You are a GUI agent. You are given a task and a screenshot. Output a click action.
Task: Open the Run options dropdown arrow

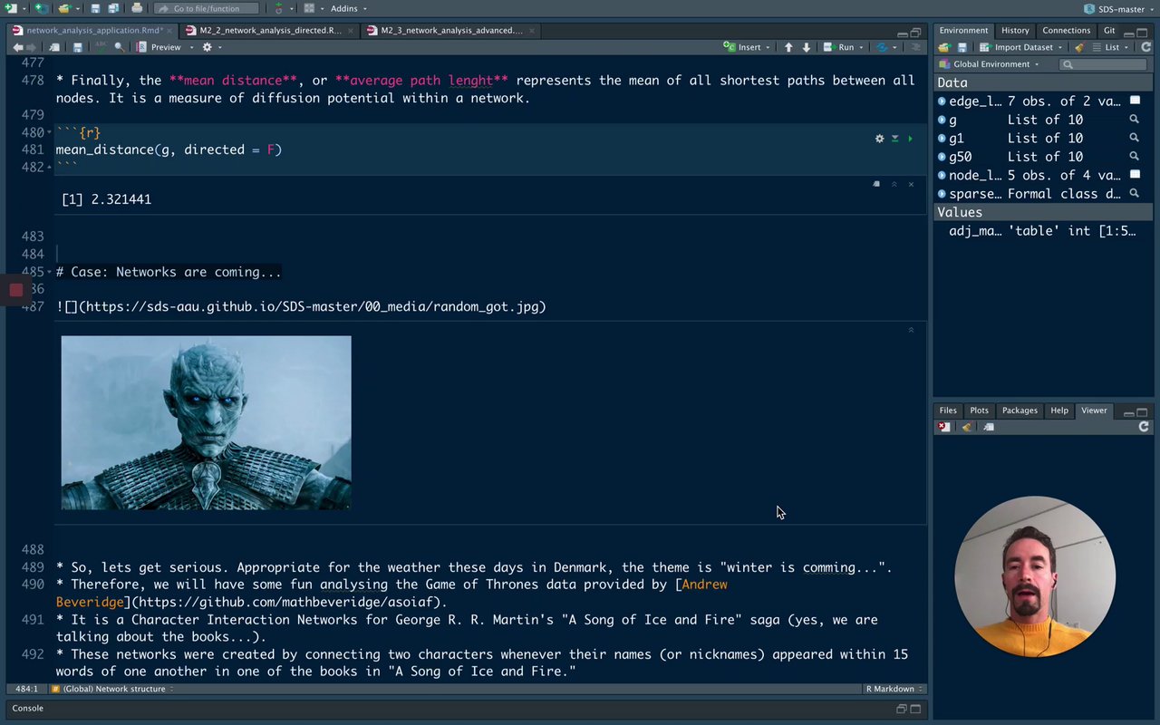pos(862,47)
